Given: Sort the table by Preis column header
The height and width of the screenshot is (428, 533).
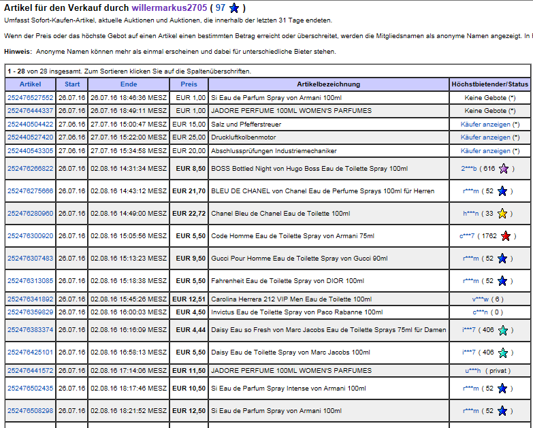Looking at the screenshot, I should [x=189, y=84].
